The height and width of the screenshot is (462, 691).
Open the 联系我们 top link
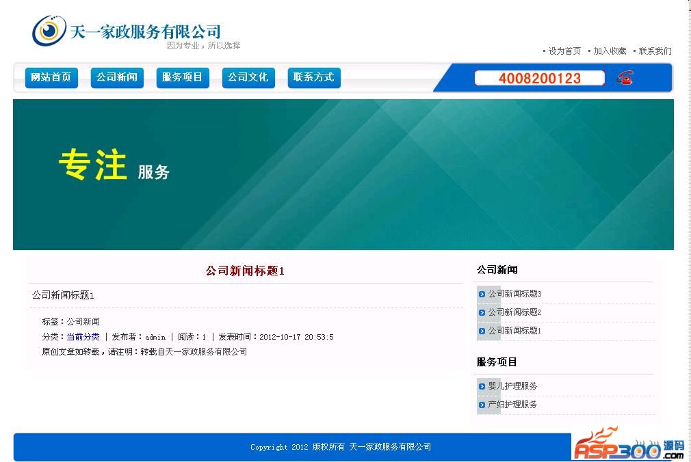pyautogui.click(x=655, y=51)
